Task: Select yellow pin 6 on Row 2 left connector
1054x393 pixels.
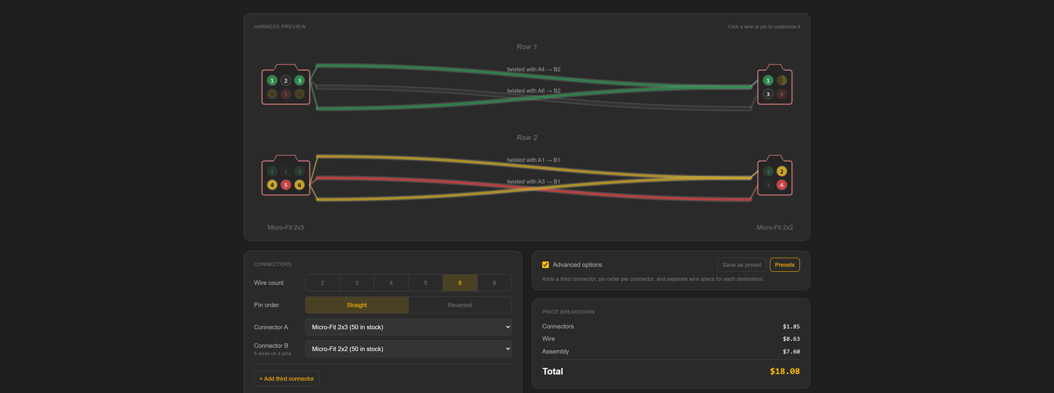Action: [x=299, y=185]
